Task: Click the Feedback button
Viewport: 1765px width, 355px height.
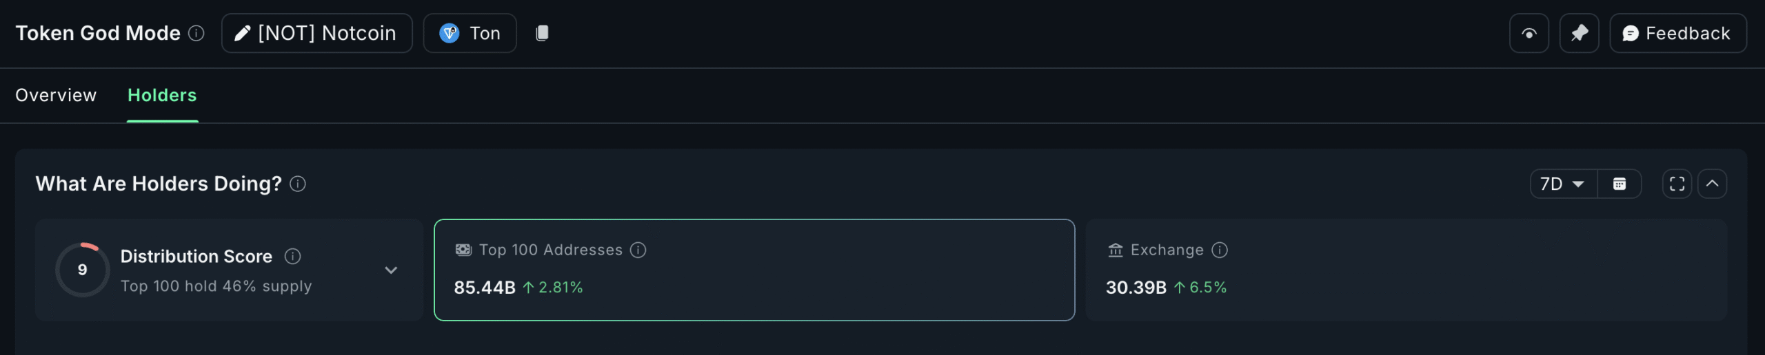Action: click(x=1677, y=33)
